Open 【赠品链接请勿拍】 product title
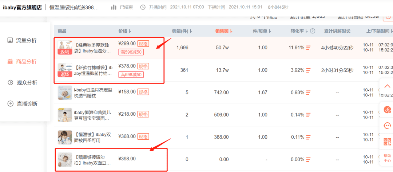Screen dimensions: 393x172 coord(93,160)
